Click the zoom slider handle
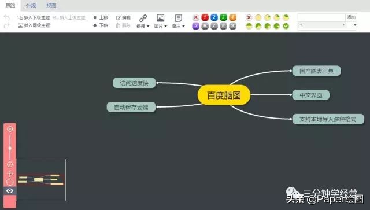The image size is (370, 210). (10, 148)
